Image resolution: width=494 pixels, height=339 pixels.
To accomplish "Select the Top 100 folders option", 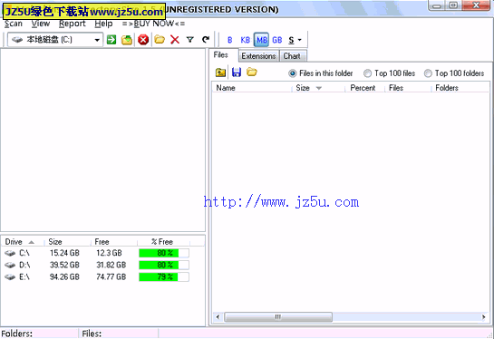I will pos(454,73).
